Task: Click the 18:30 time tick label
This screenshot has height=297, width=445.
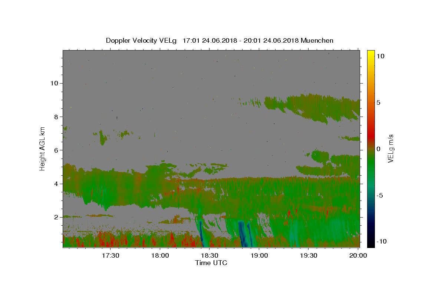Action: coord(210,256)
